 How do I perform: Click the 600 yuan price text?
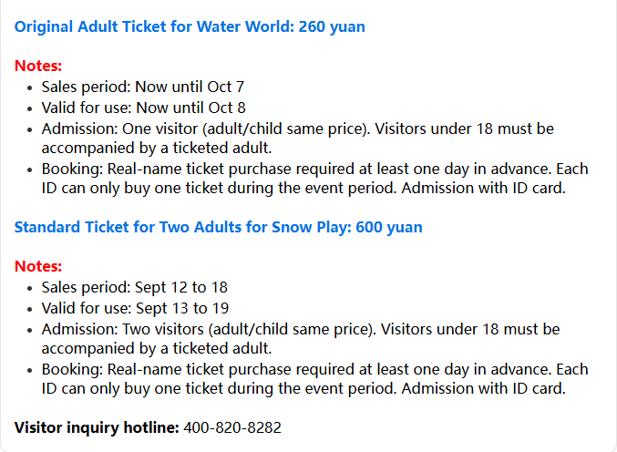[389, 228]
